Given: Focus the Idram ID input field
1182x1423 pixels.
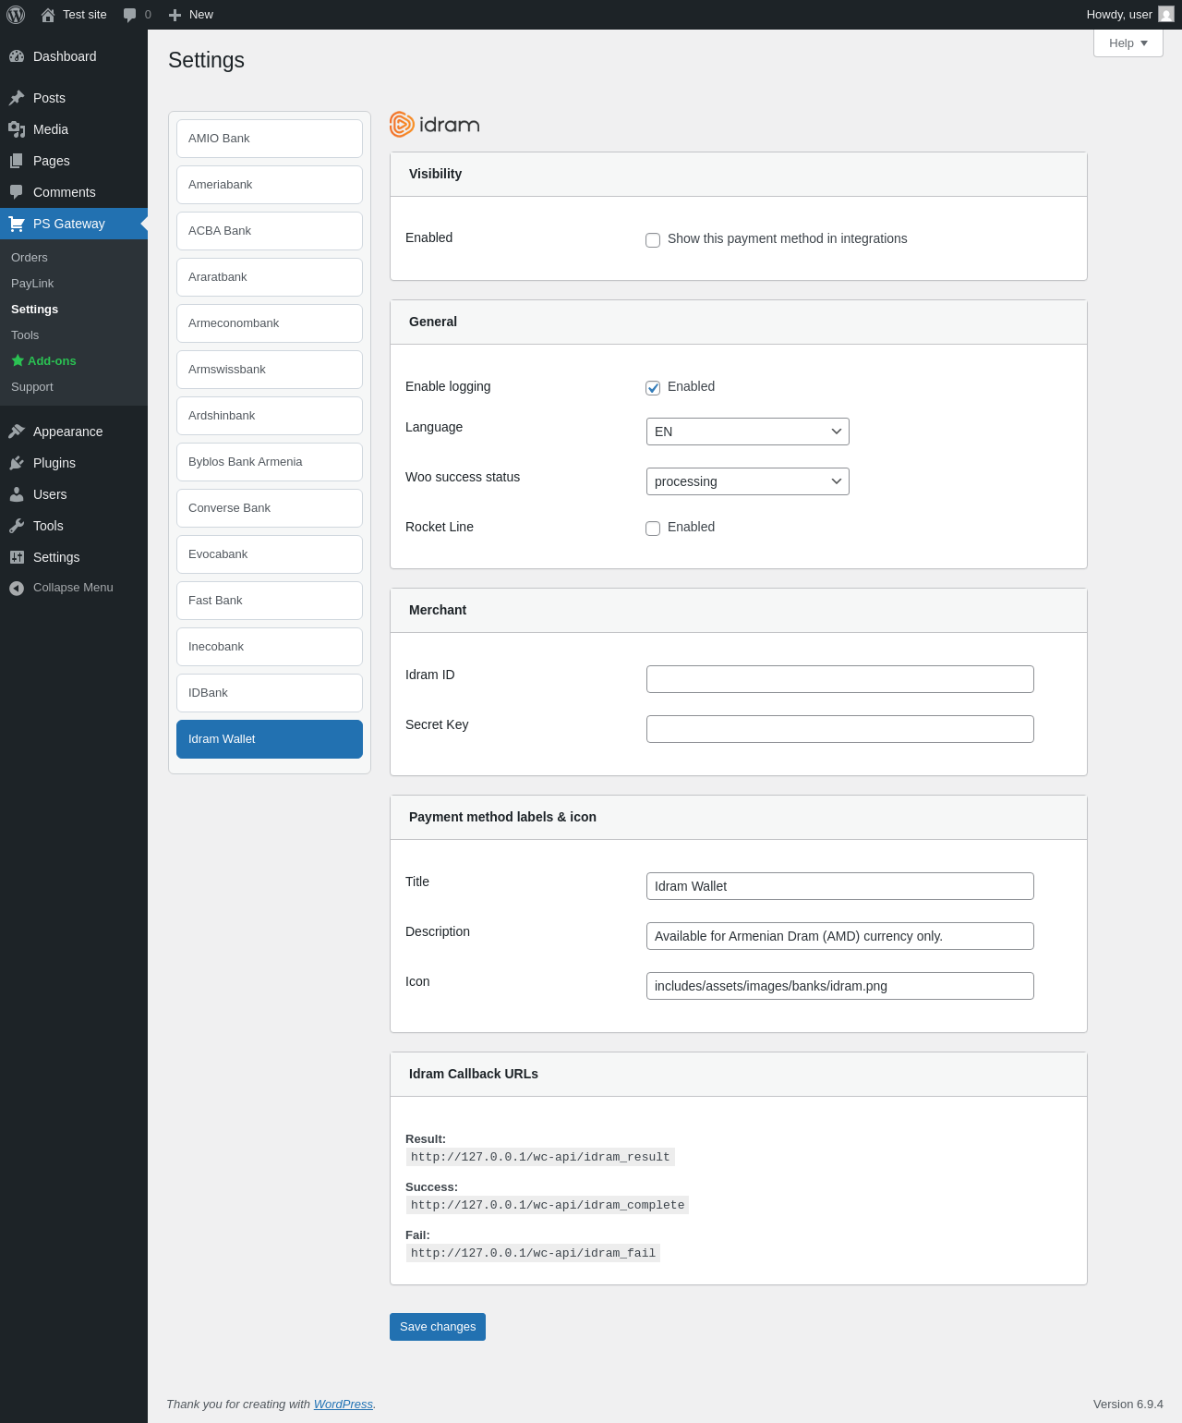Looking at the screenshot, I should tap(840, 679).
